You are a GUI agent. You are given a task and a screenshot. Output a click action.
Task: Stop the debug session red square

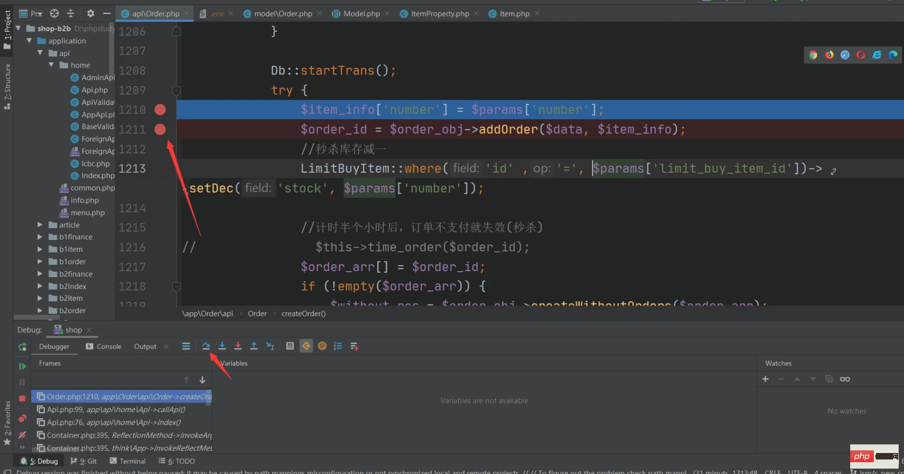pos(22,398)
